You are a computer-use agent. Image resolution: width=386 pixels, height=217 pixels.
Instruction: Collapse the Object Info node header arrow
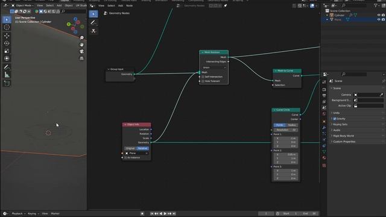tap(125, 125)
